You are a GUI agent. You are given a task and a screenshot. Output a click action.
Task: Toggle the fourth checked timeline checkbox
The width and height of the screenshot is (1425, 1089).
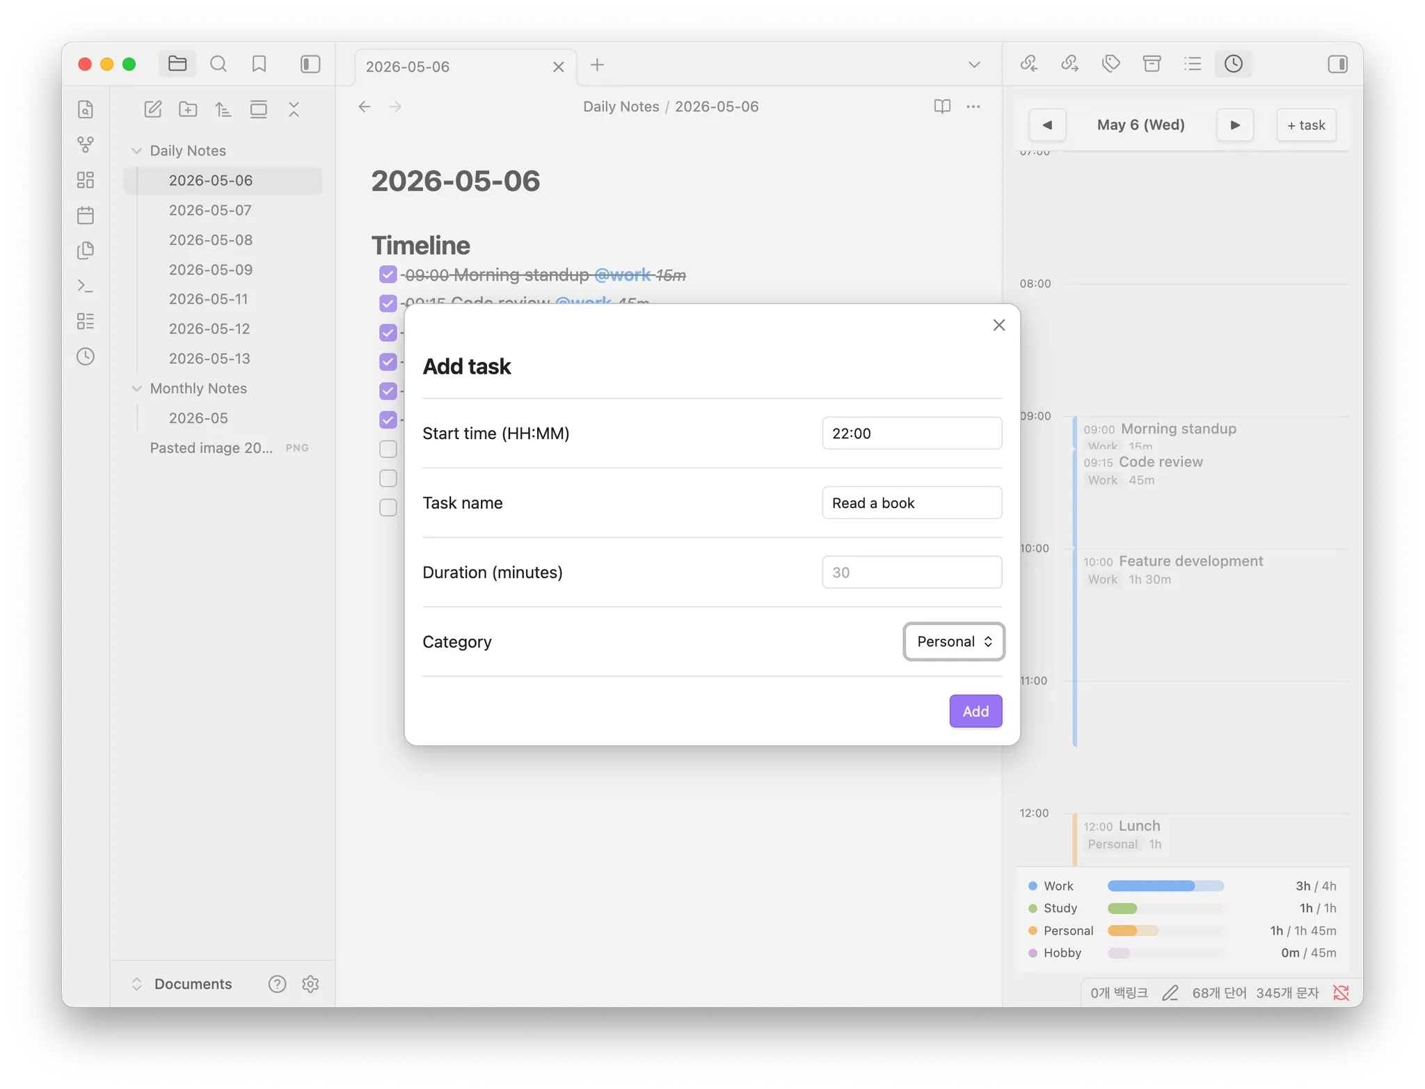[x=388, y=362]
